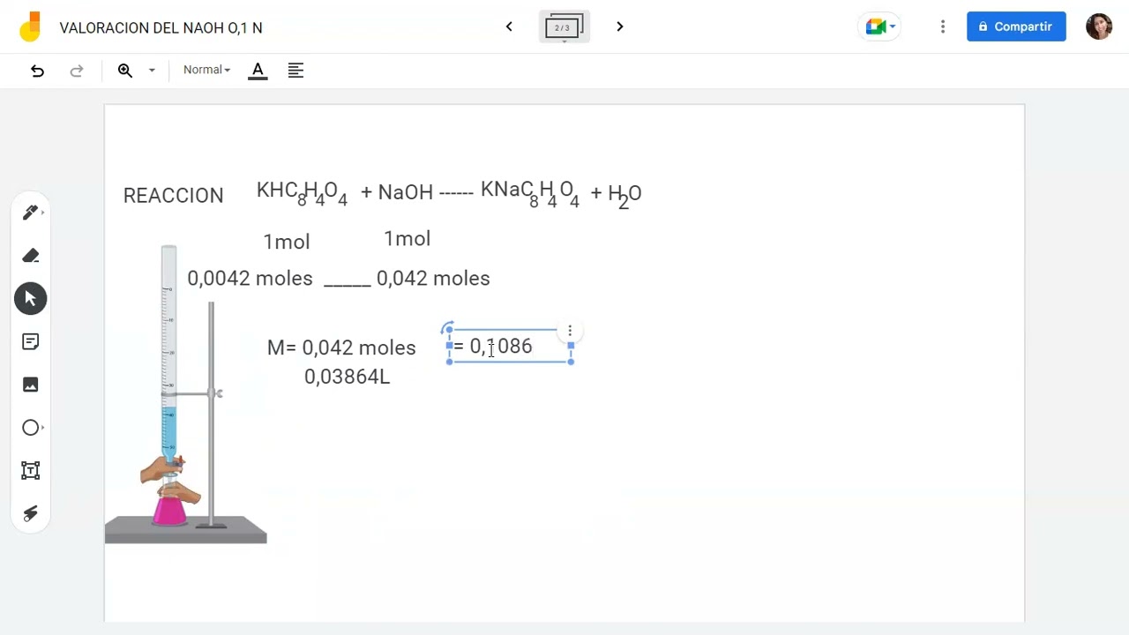The width and height of the screenshot is (1129, 635).
Task: Choose the circle shape tool
Action: 31,428
